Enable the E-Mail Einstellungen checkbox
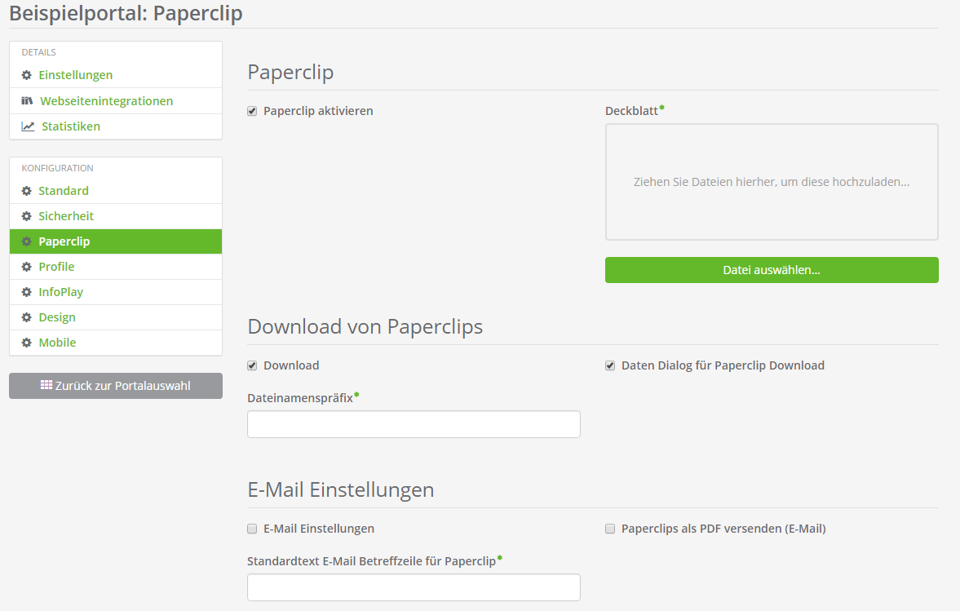The height and width of the screenshot is (611, 960). click(252, 529)
